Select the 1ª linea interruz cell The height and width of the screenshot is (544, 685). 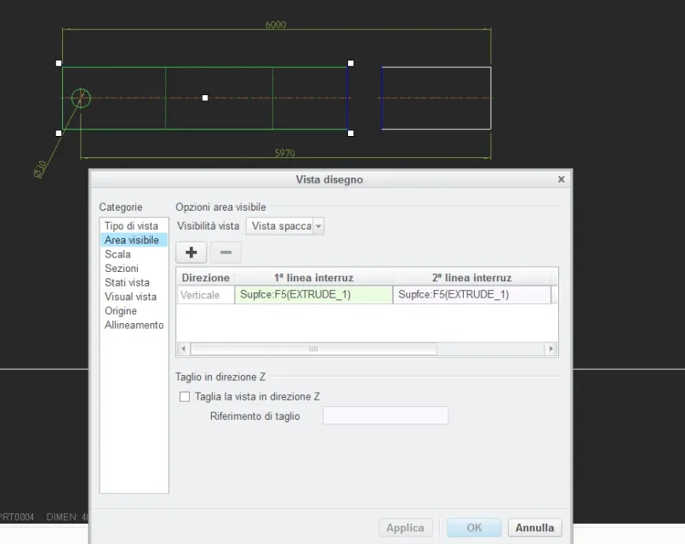(x=314, y=295)
